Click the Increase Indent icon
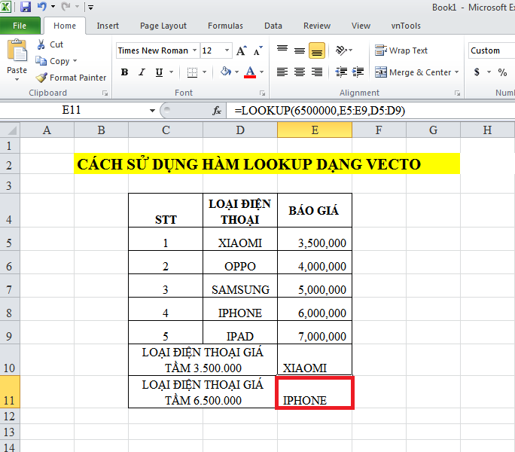515x452 pixels. point(358,72)
